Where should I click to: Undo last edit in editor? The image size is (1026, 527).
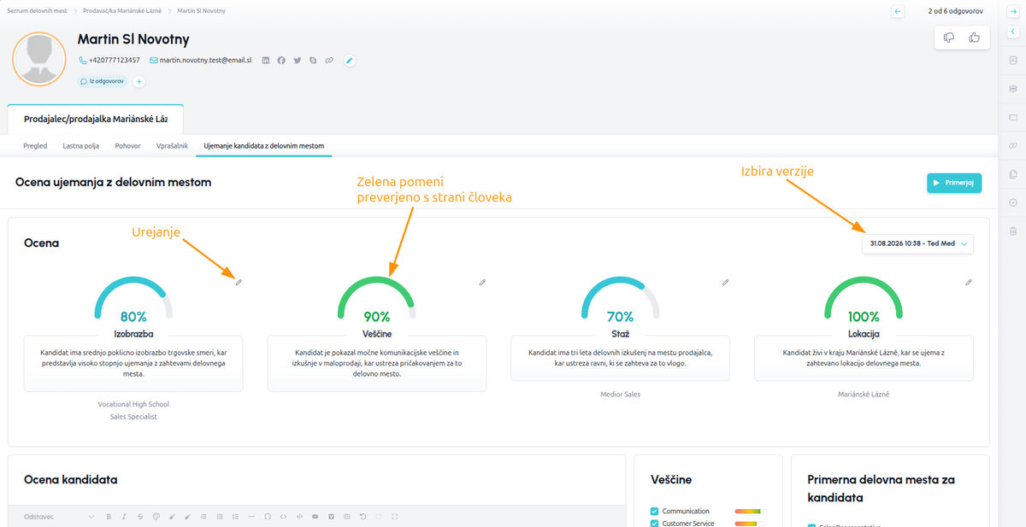pyautogui.click(x=363, y=517)
